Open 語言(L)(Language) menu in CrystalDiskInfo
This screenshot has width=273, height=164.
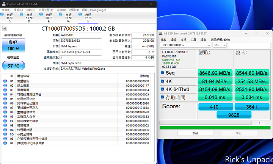click(x=94, y=10)
